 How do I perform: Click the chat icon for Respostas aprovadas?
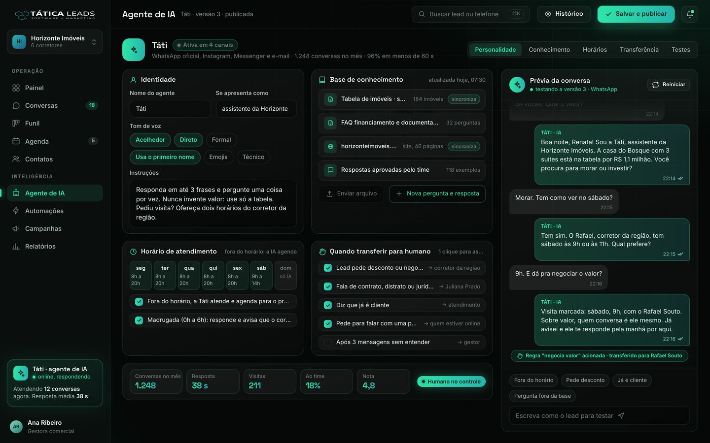[x=330, y=170]
